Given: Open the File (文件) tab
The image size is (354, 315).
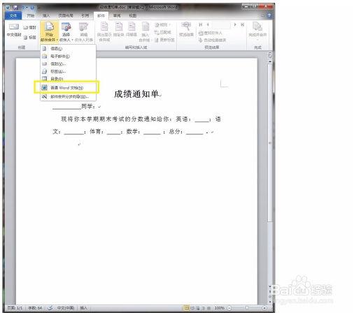Looking at the screenshot, I should pos(13,15).
